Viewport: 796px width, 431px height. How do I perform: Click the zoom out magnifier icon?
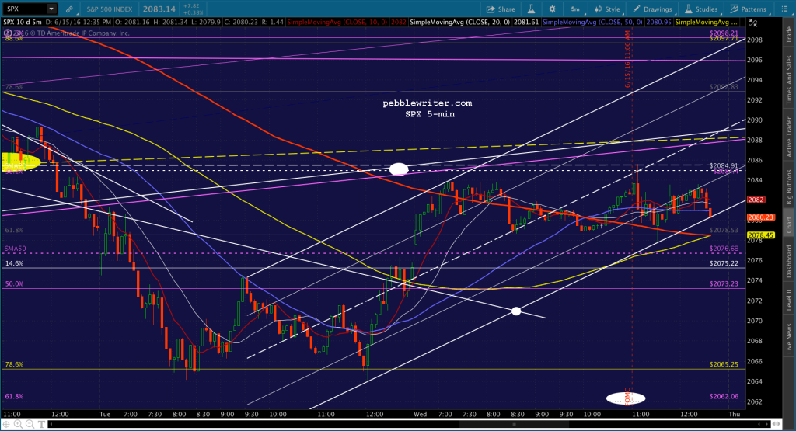tap(30, 424)
